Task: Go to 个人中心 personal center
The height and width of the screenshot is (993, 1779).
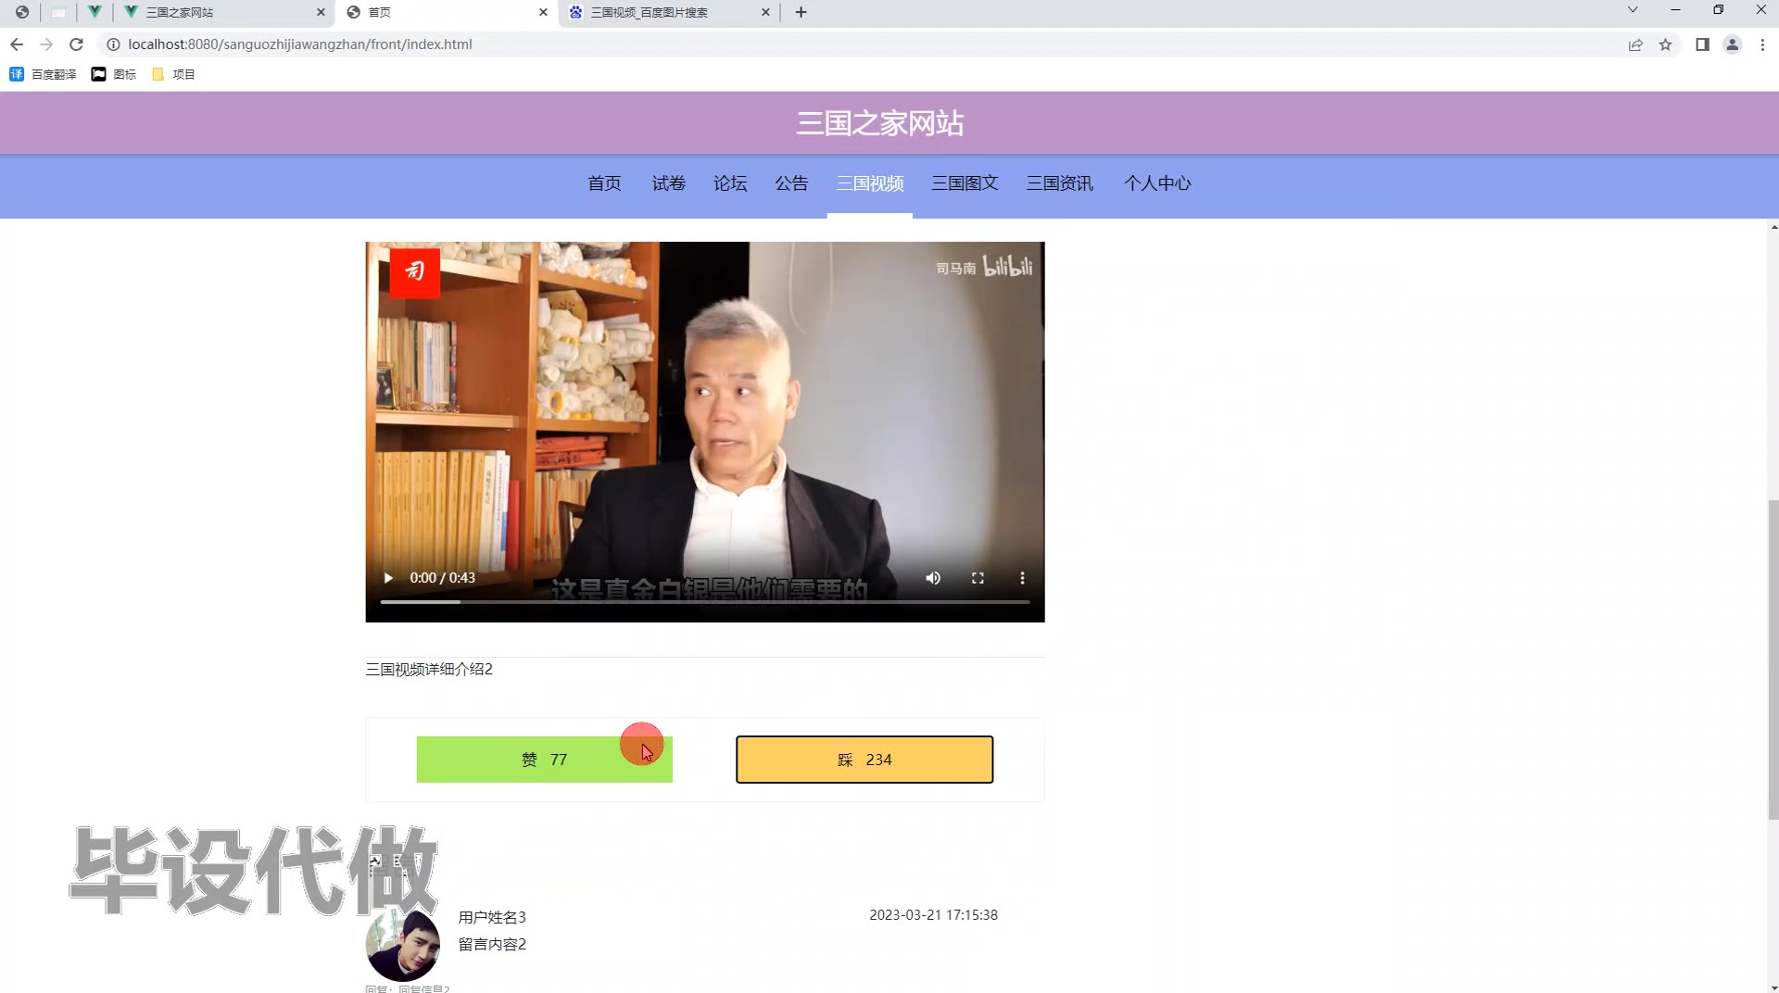Action: 1157,183
